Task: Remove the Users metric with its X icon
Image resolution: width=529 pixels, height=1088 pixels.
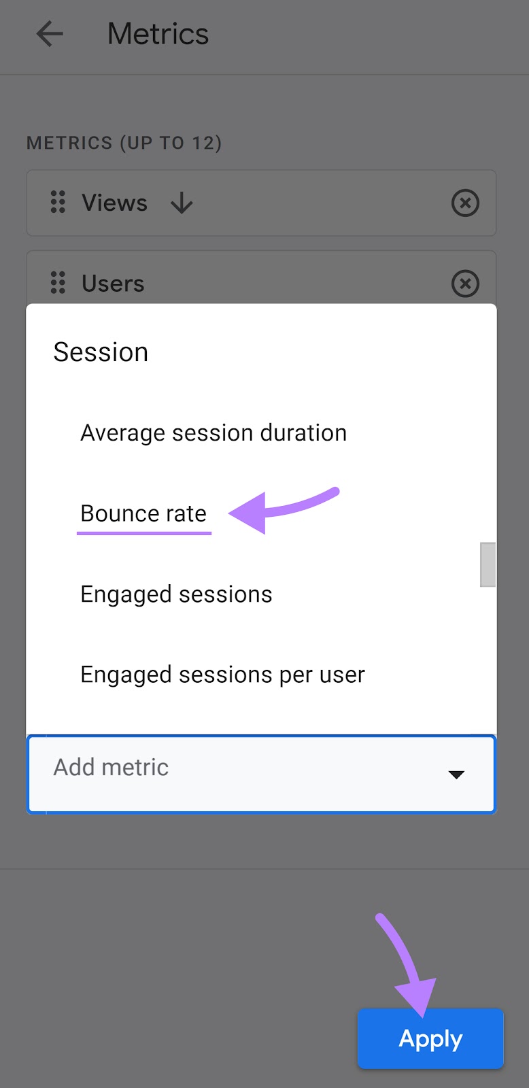Action: point(465,284)
